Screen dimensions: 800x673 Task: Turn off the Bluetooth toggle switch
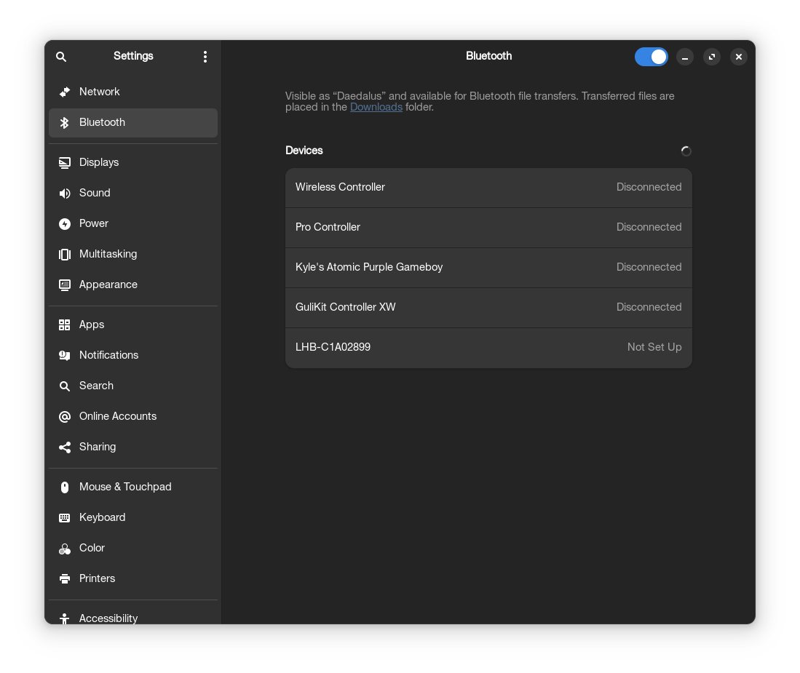pyautogui.click(x=651, y=57)
